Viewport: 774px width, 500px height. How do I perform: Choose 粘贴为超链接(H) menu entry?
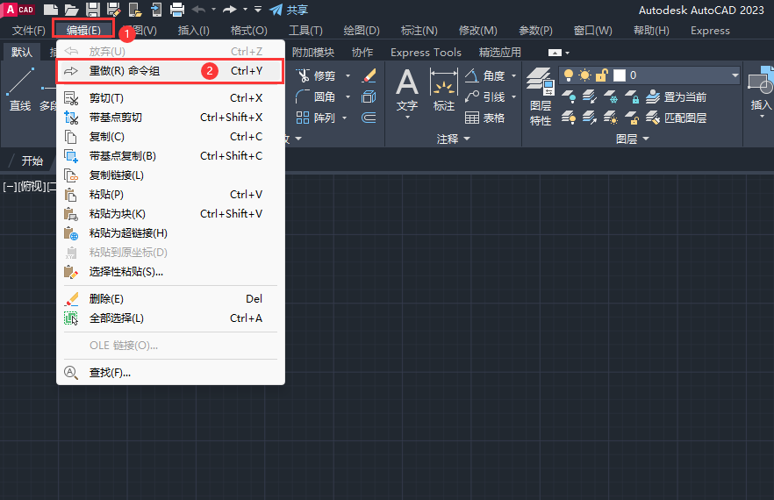170,233
